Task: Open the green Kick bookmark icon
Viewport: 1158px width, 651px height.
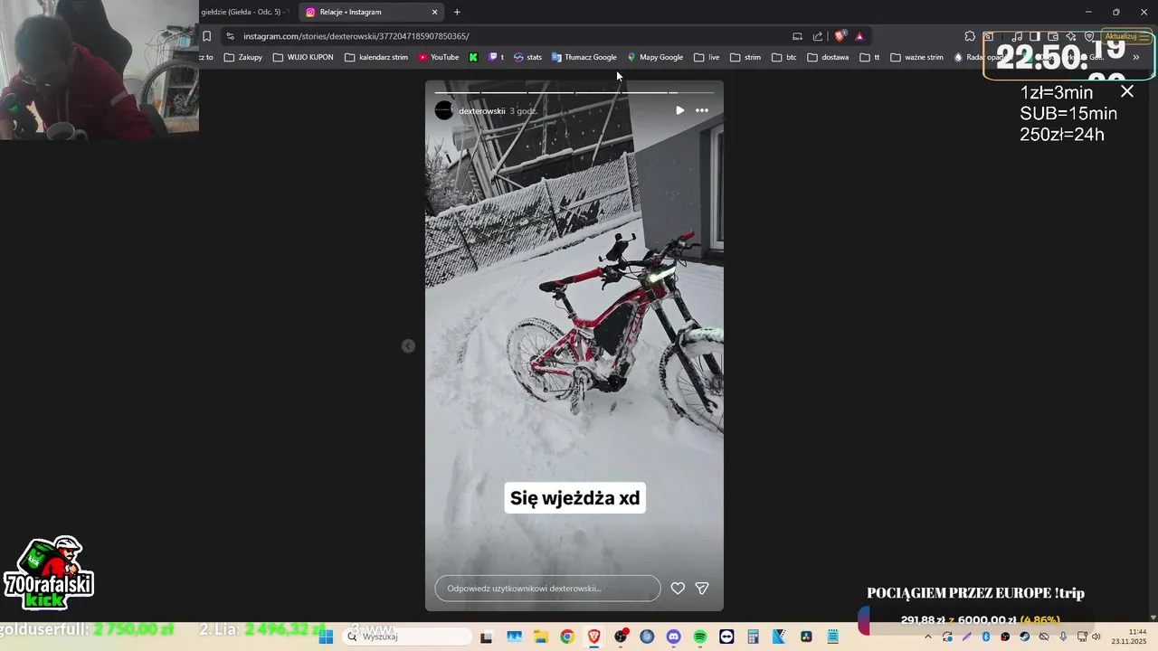Action: tap(473, 57)
